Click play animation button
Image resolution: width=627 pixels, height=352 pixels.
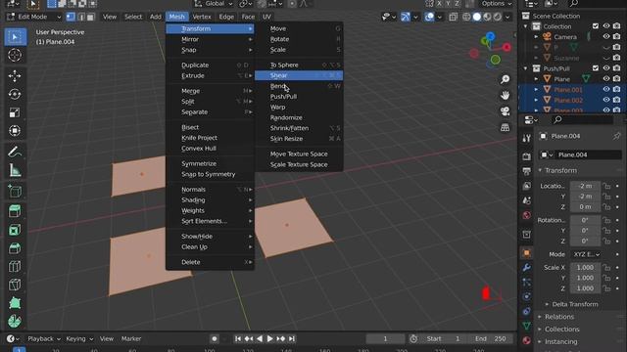[270, 339]
